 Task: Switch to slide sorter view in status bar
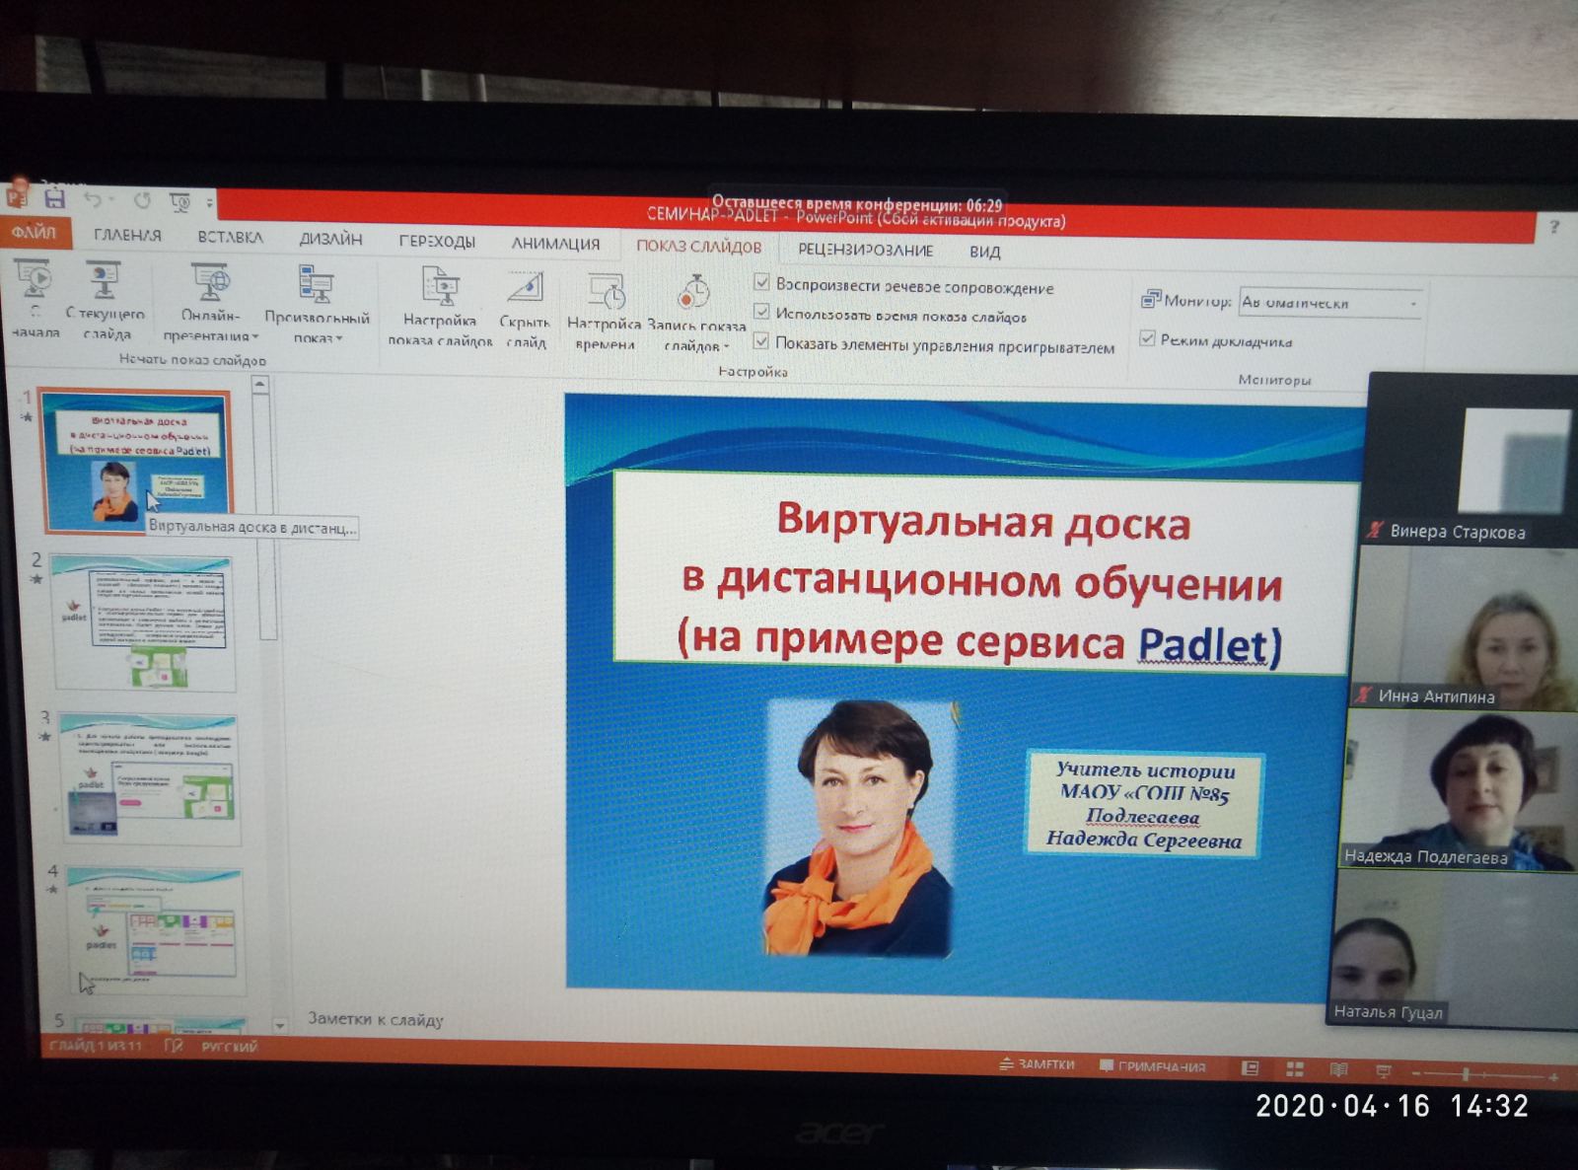tap(1294, 1069)
